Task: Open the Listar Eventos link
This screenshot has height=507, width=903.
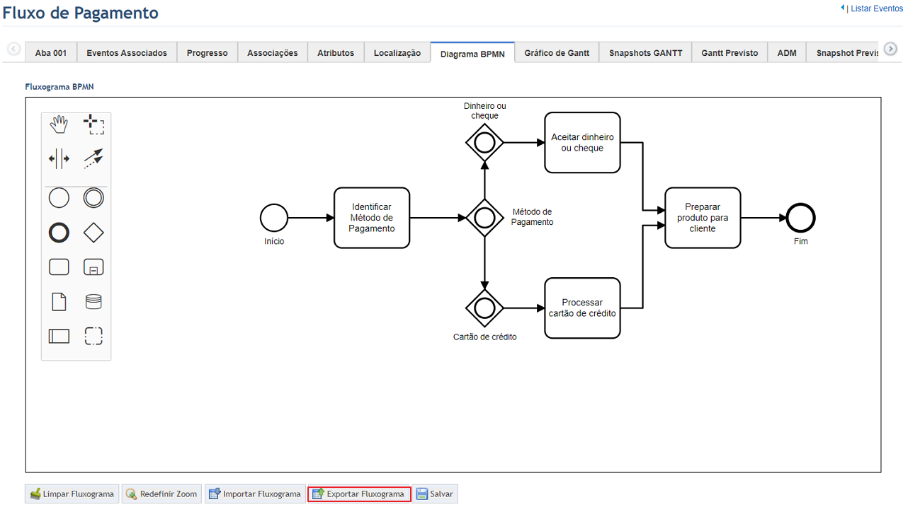Action: pyautogui.click(x=876, y=8)
